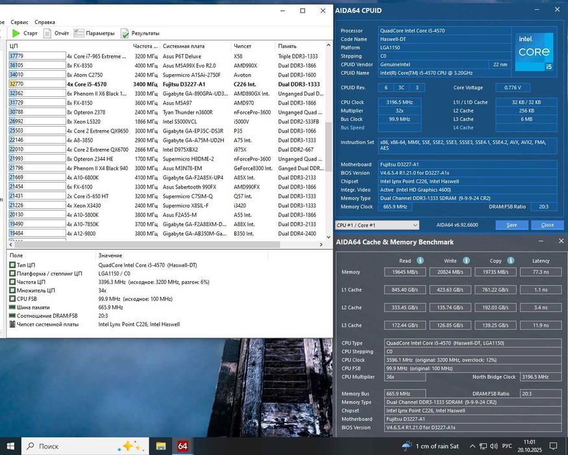The width and height of the screenshot is (568, 455).
Task: Click the Старт toolbar label
Action: [31, 33]
